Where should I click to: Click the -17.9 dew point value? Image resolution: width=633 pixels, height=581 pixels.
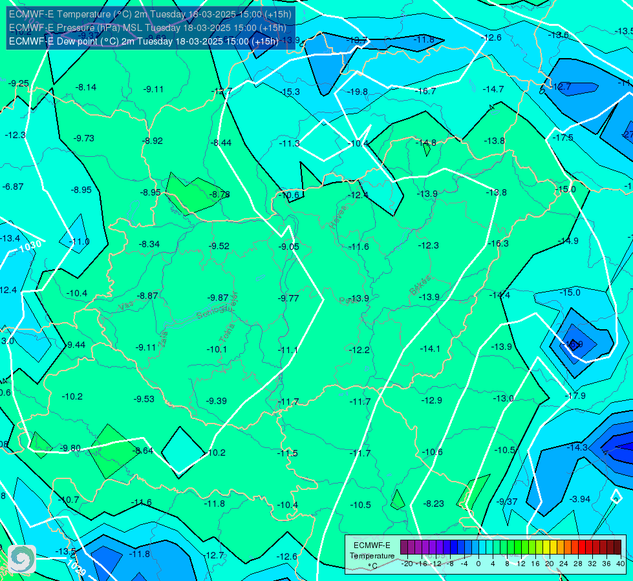click(x=575, y=396)
